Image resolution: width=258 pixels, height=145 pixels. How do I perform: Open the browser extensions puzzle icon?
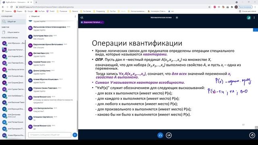[232, 7]
